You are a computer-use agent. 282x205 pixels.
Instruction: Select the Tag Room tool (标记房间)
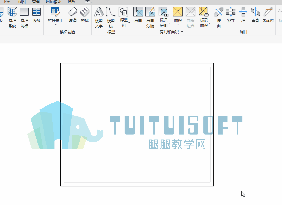(164, 17)
